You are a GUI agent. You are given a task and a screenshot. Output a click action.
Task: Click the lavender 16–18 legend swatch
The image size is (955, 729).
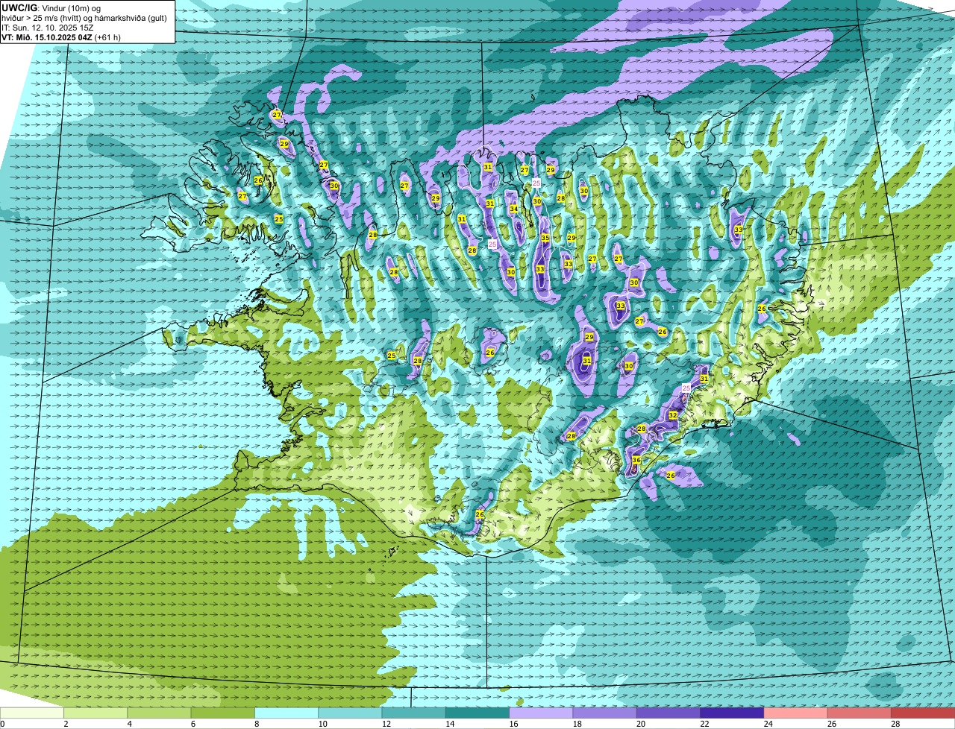[541, 713]
